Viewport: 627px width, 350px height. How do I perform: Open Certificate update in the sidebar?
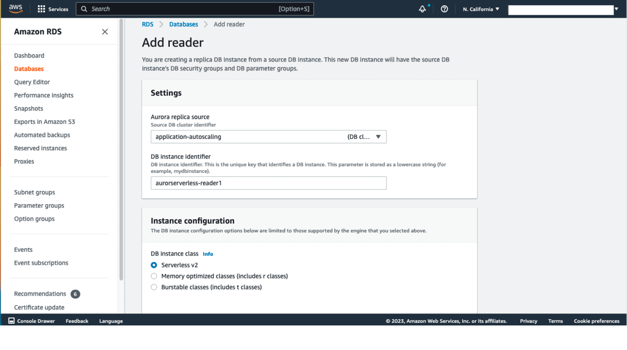coord(39,307)
